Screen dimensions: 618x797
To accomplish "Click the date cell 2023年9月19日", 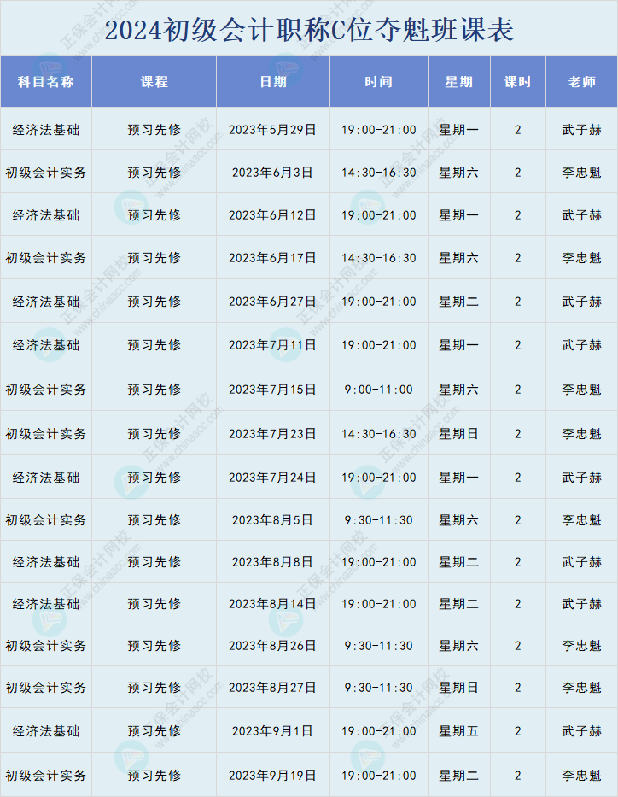I will point(272,775).
